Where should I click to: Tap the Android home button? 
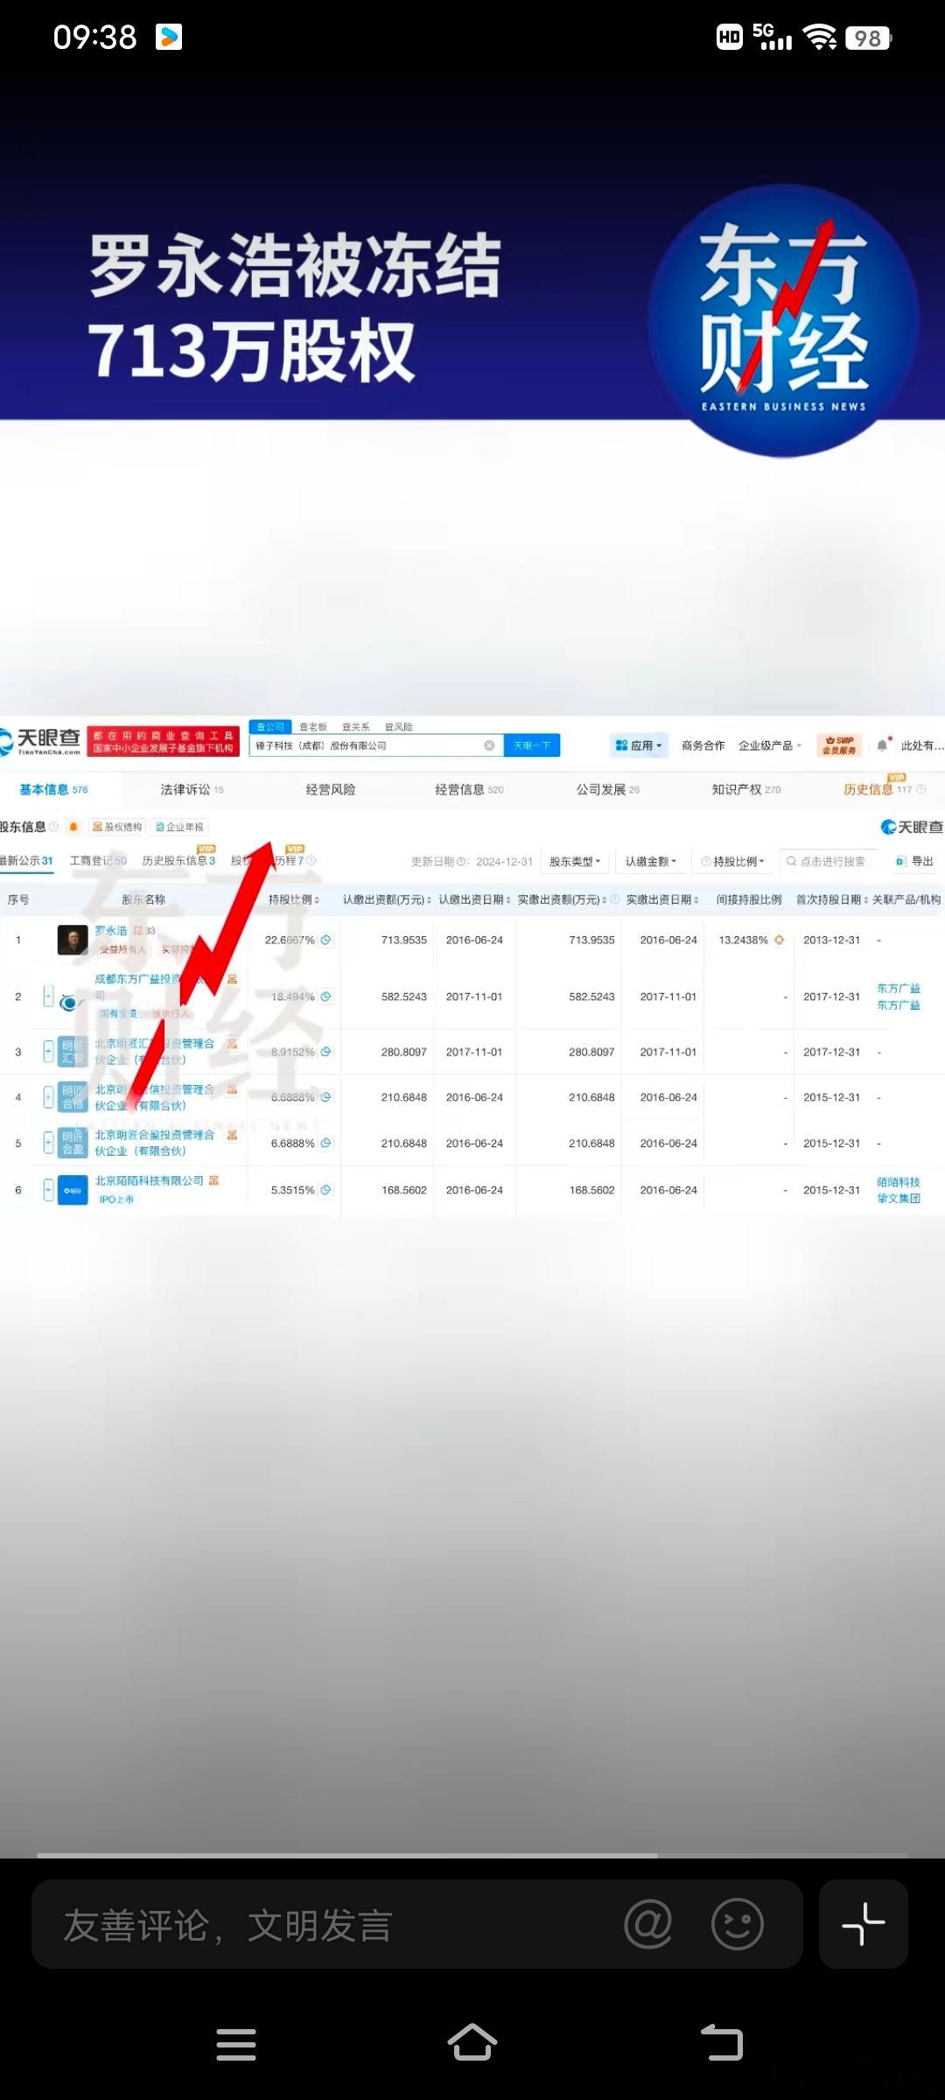tap(472, 2043)
